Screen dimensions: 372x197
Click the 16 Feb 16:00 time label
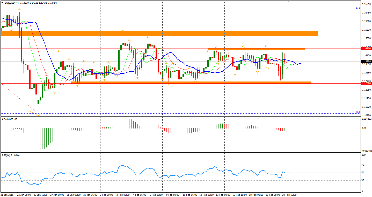point(239,194)
